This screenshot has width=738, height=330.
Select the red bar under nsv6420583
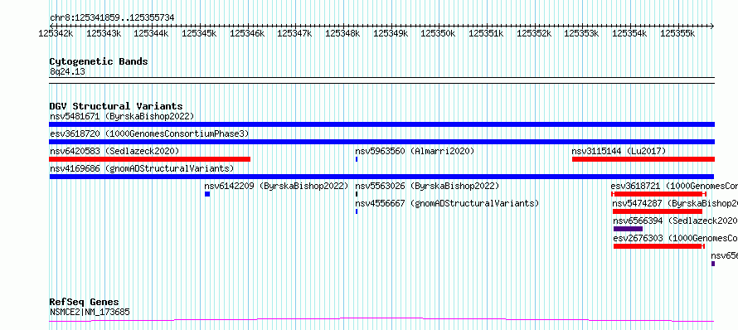[x=149, y=159]
